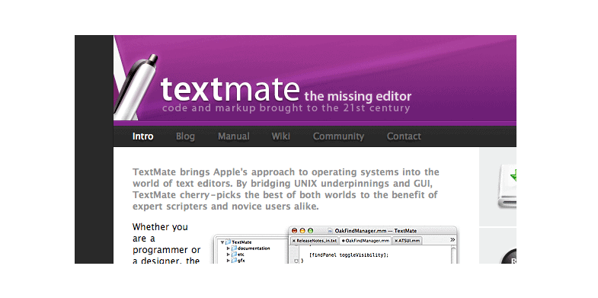Select the ATSUI.mm tab
Viewport: 598px width, 298px height.
407,241
